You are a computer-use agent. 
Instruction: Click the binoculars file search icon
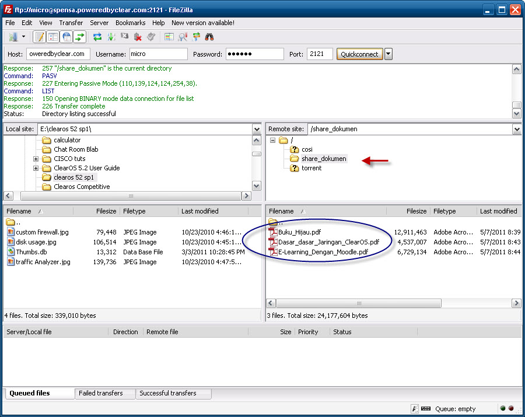(x=209, y=37)
